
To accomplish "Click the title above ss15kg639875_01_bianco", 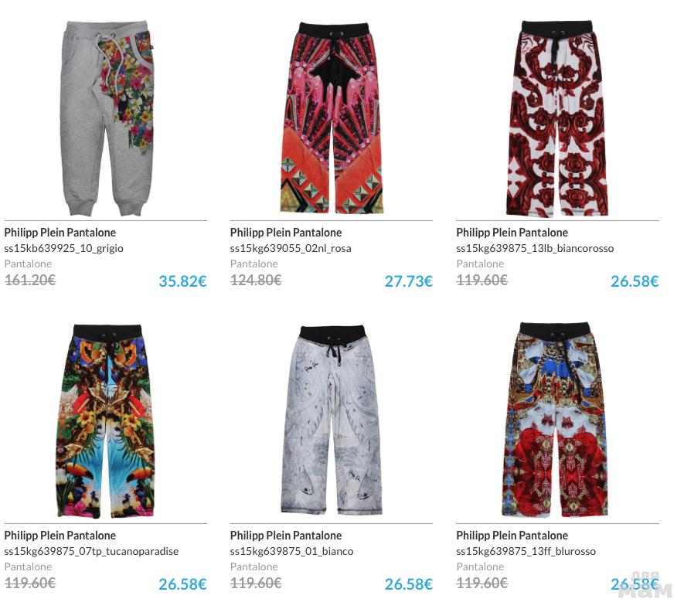I will point(286,536).
